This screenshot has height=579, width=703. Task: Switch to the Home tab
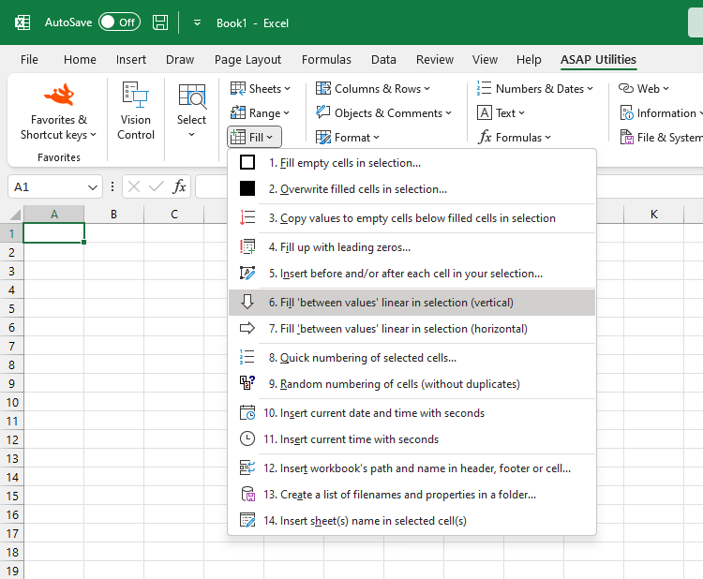(80, 60)
